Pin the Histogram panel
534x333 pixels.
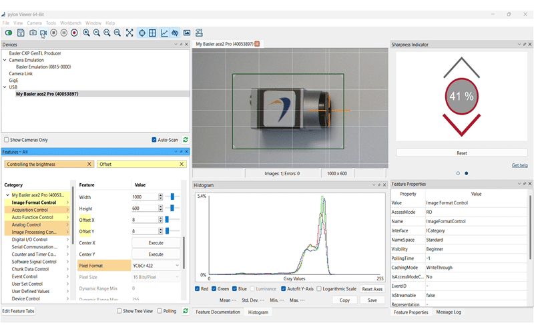(x=379, y=185)
